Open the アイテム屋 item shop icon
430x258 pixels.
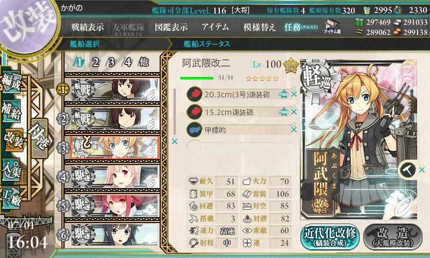[x=332, y=27]
